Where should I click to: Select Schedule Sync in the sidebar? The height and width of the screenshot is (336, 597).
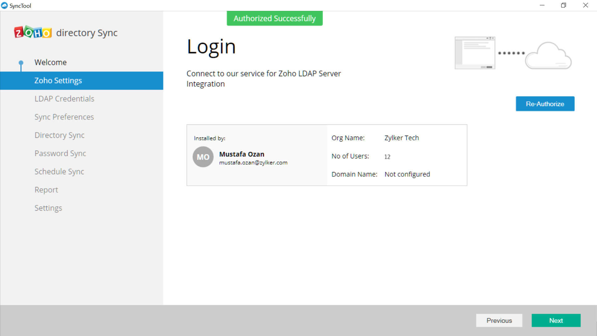click(x=59, y=171)
